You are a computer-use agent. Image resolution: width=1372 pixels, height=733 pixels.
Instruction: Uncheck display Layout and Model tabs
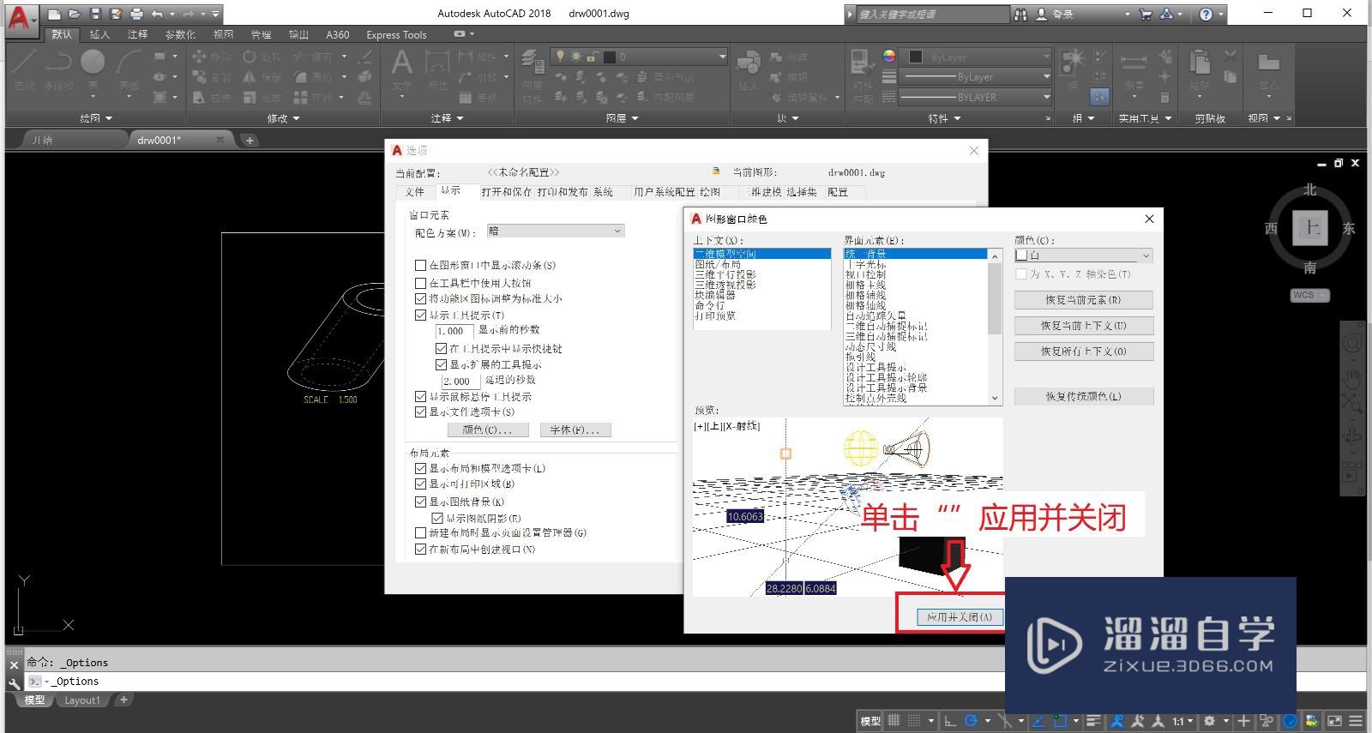coord(420,469)
